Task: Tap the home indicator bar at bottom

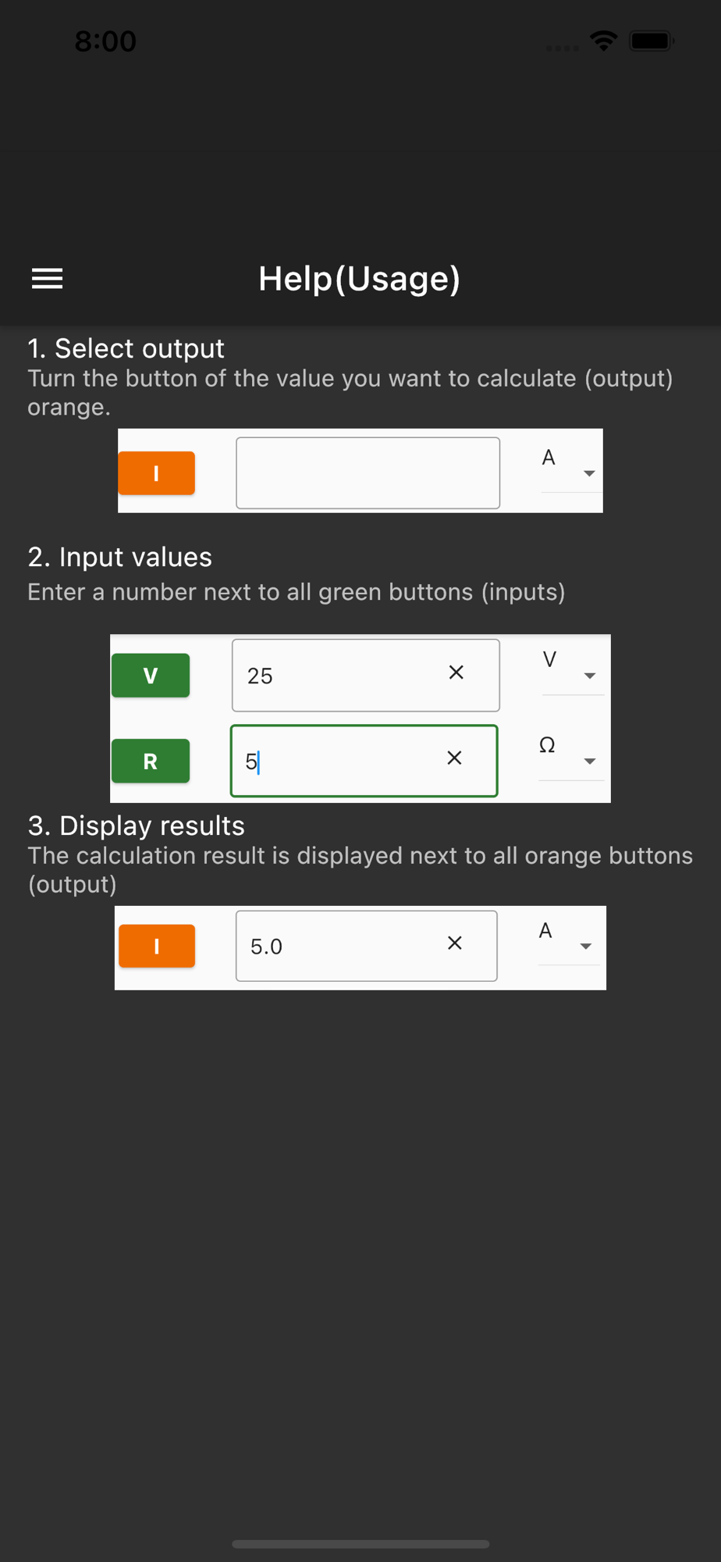Action: [x=360, y=1544]
